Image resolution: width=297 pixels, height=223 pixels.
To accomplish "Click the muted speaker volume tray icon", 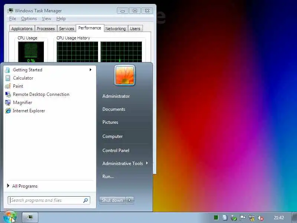I will [261, 218].
